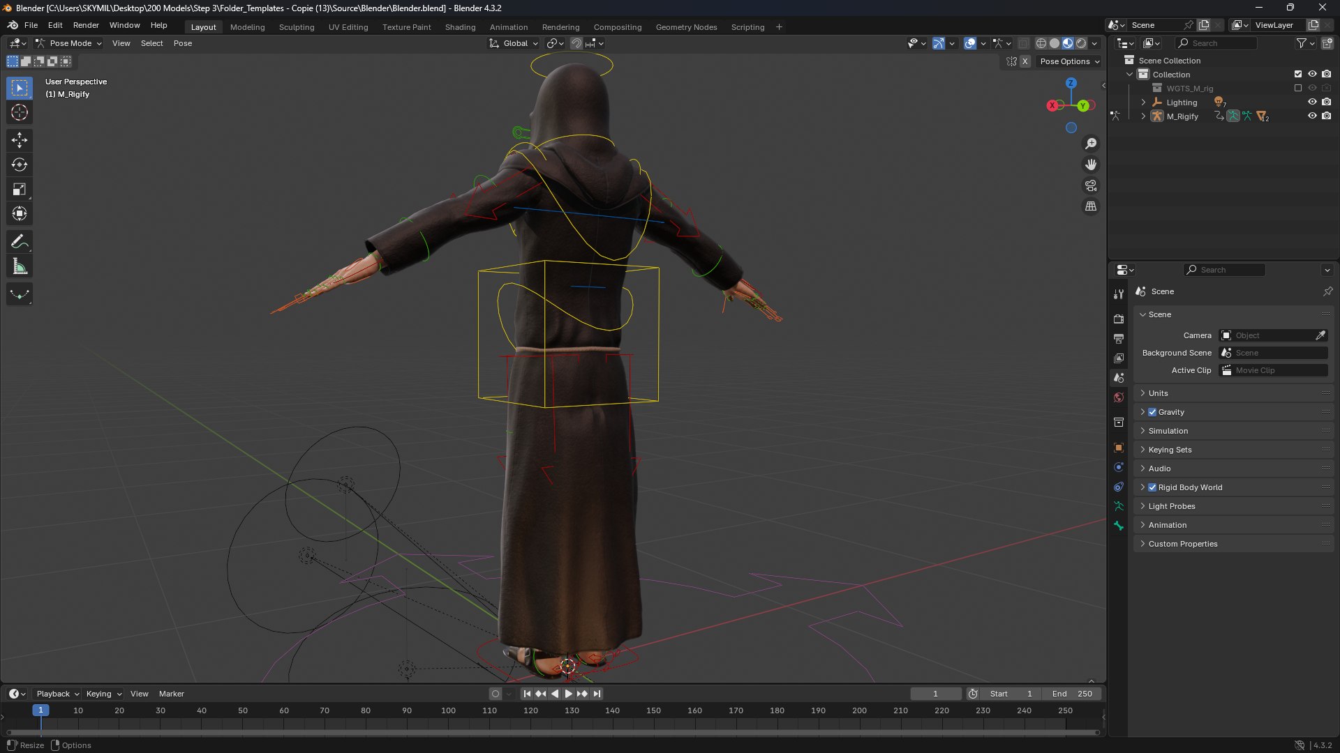Switch to rendered viewport shading
This screenshot has height=753, width=1340.
(x=1081, y=43)
